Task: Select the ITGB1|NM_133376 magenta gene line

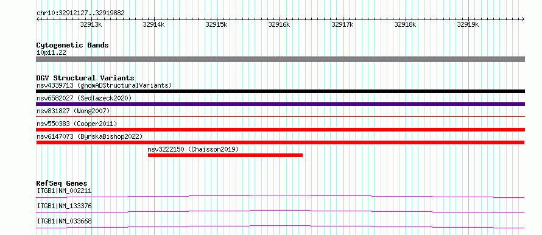Action: click(280, 211)
